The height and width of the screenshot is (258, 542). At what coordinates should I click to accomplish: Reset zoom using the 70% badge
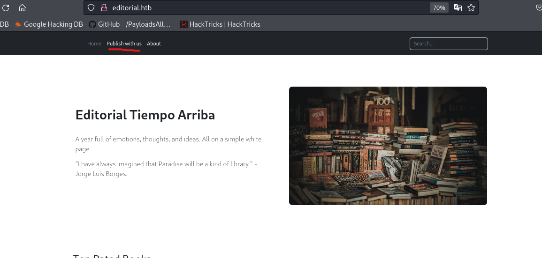tap(439, 7)
